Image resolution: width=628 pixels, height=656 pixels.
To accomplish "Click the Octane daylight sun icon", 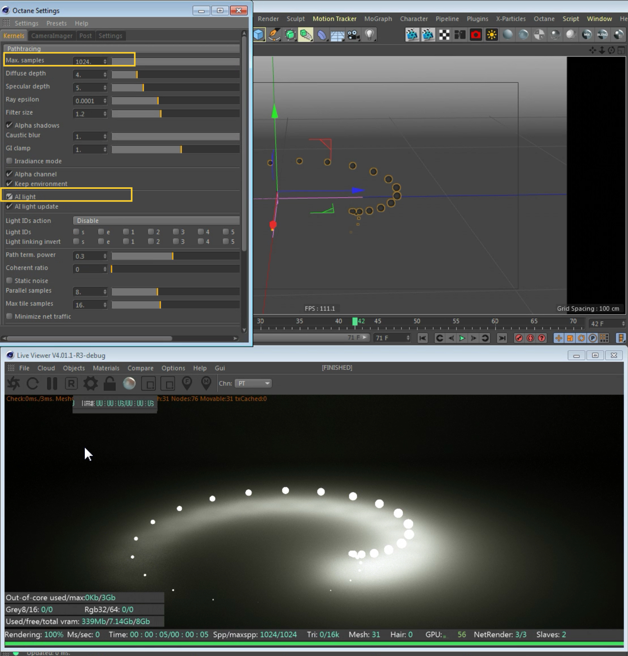I will click(492, 35).
